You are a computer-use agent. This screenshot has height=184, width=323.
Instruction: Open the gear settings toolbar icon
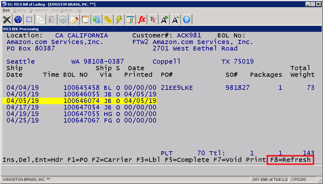coord(63,20)
